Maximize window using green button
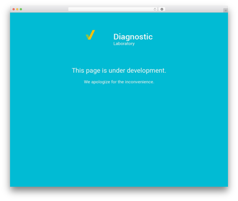 [21, 9]
